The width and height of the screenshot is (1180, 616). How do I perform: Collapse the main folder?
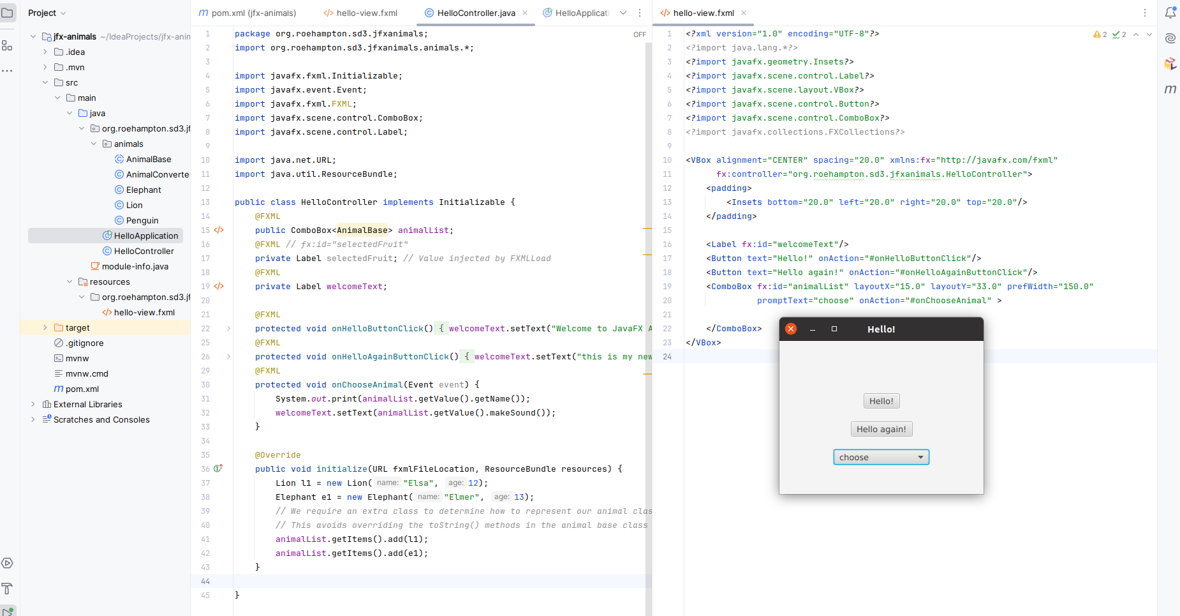tap(57, 98)
